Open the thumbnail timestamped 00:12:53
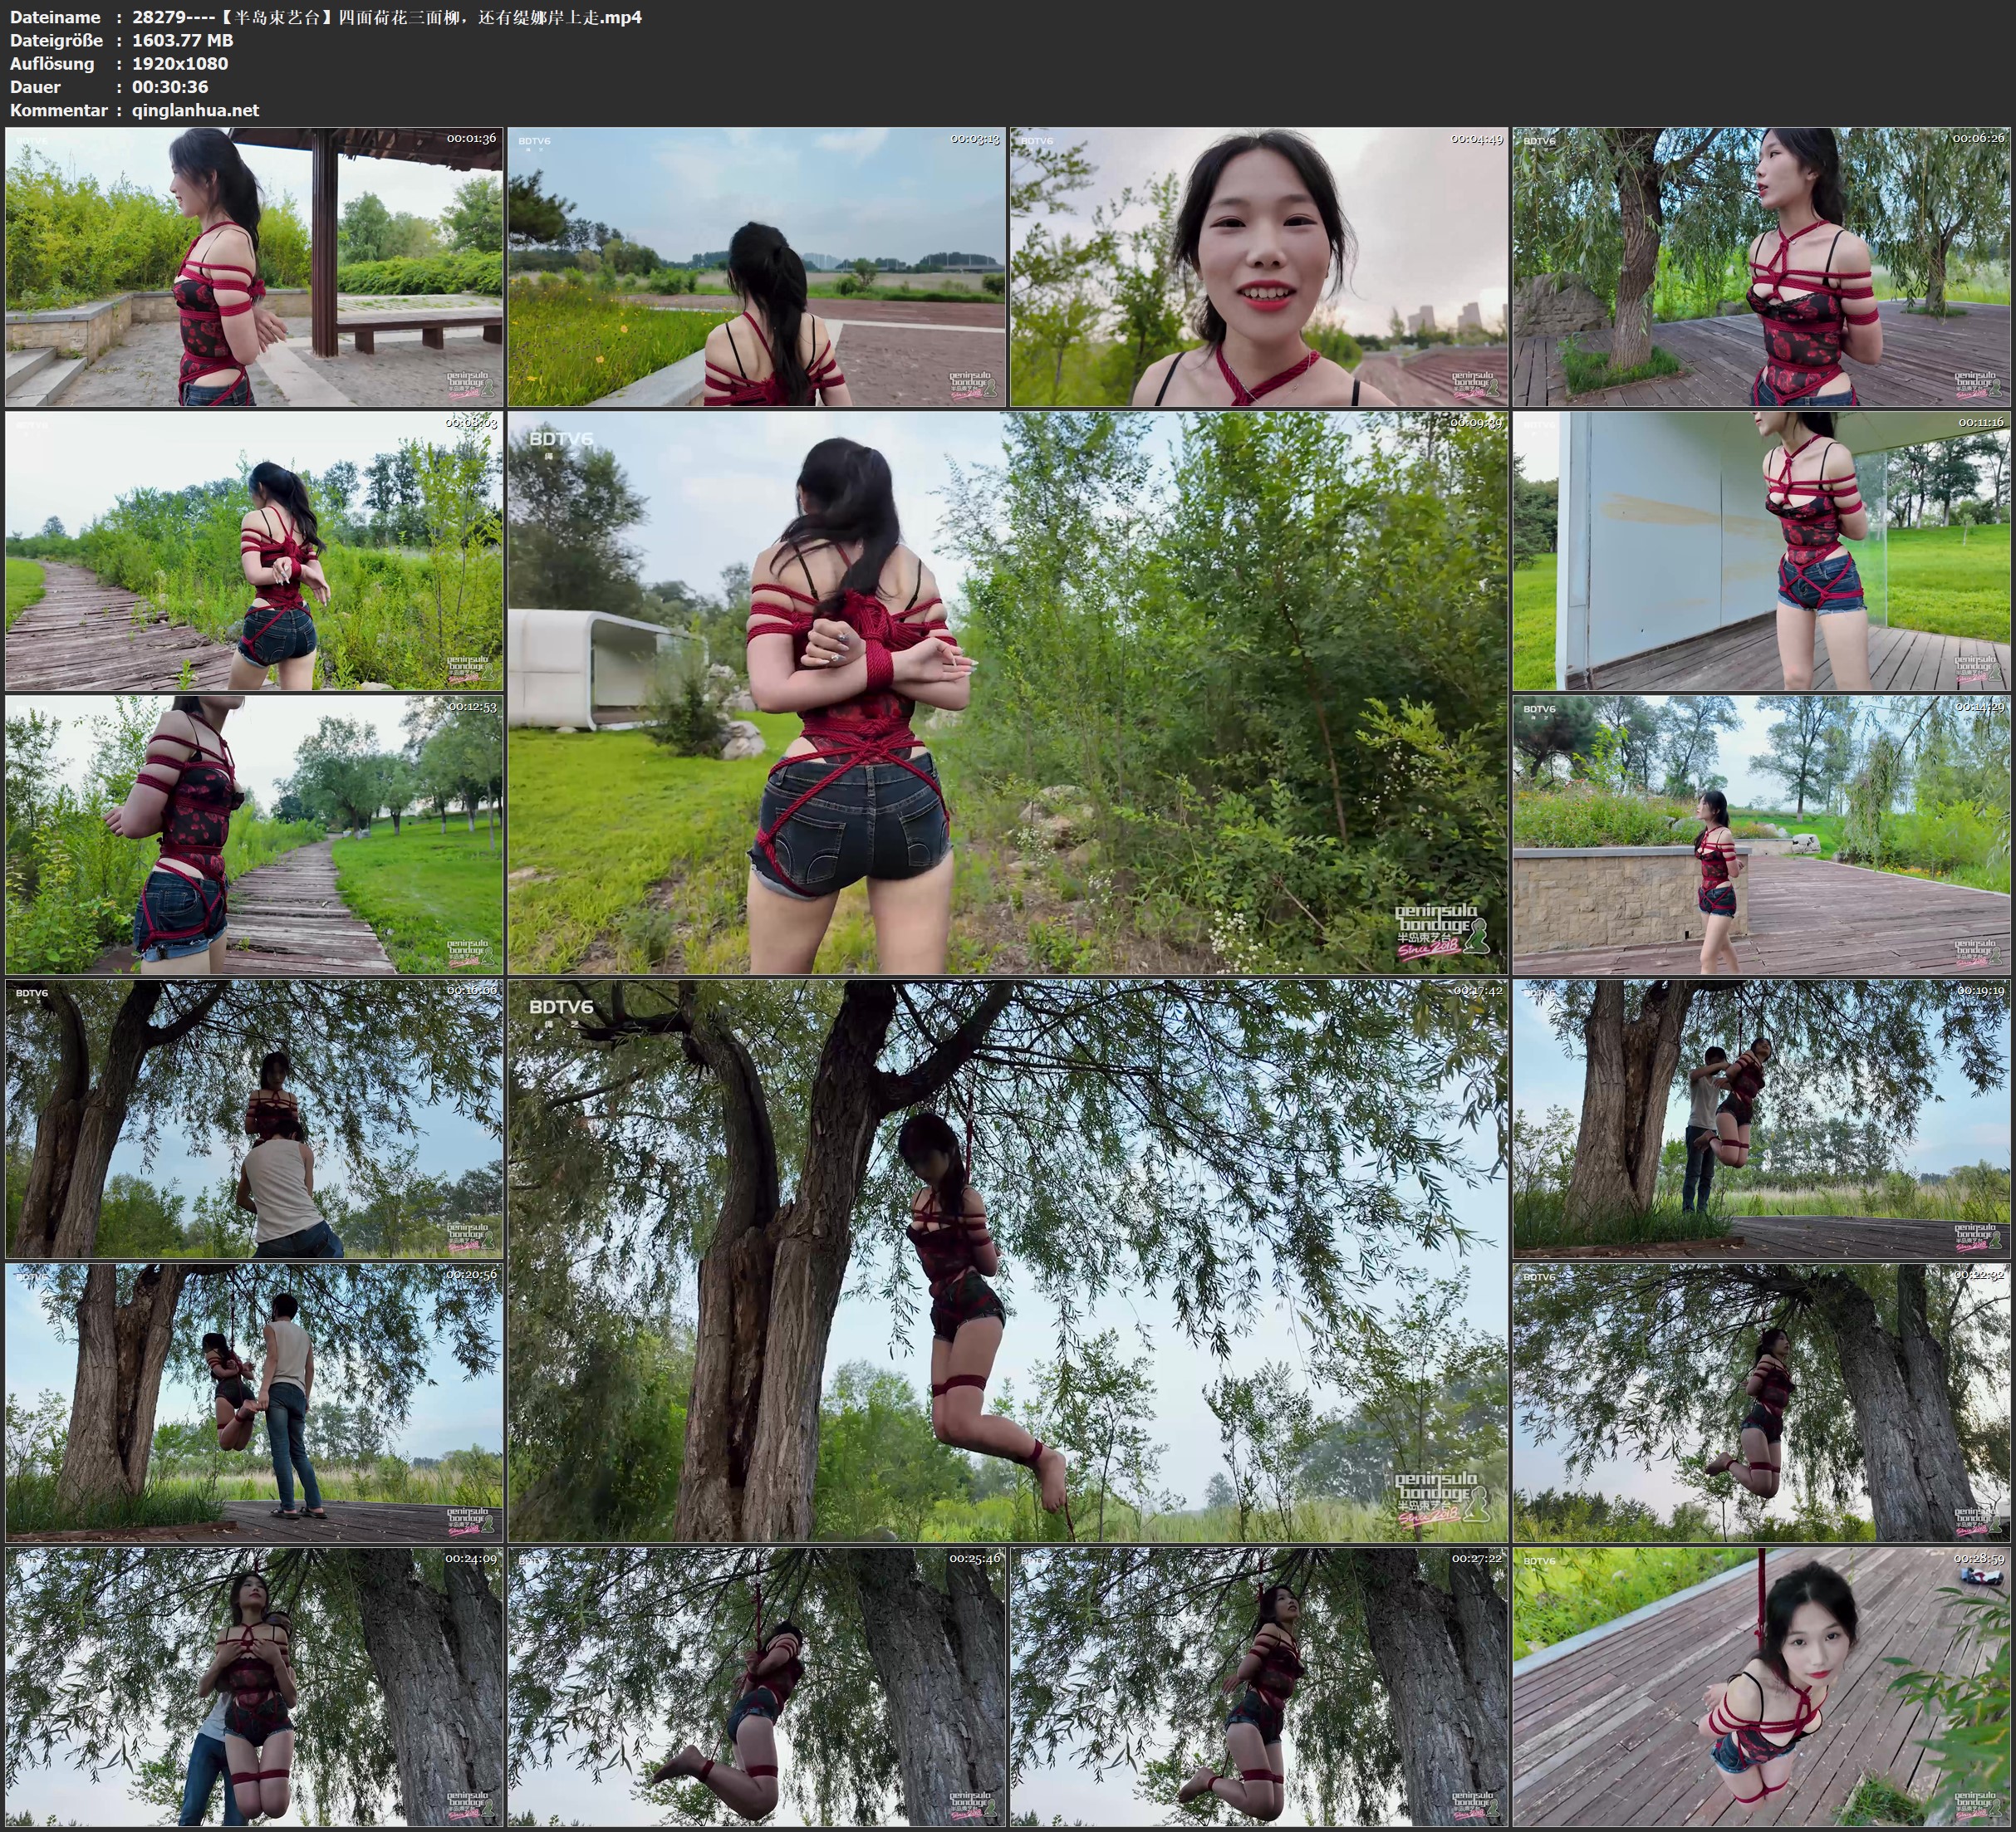This screenshot has height=1832, width=2016. 254,835
